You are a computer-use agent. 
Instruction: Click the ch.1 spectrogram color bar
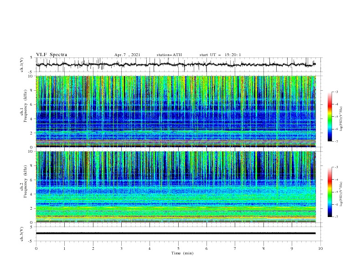[330, 117]
